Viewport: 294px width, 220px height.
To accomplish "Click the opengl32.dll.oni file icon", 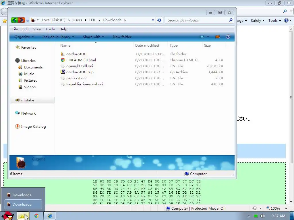I will click(63, 66).
